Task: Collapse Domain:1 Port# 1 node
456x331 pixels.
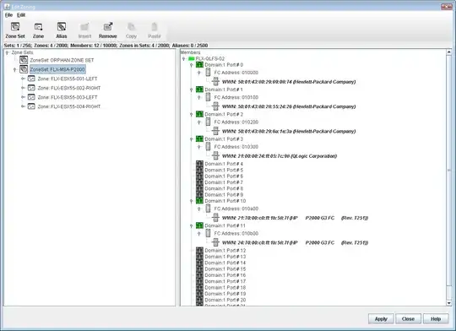Action: pos(192,90)
